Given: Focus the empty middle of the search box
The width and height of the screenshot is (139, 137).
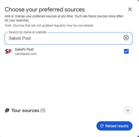Looking at the screenshot, I should pos(76,38).
